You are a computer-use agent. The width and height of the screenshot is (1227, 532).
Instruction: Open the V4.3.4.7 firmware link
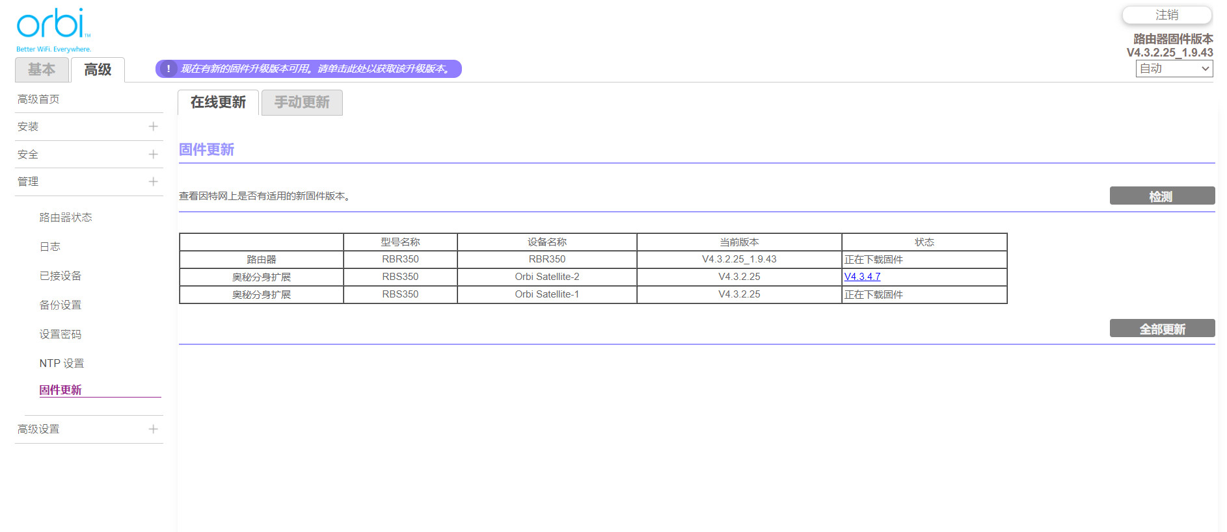tap(863, 277)
